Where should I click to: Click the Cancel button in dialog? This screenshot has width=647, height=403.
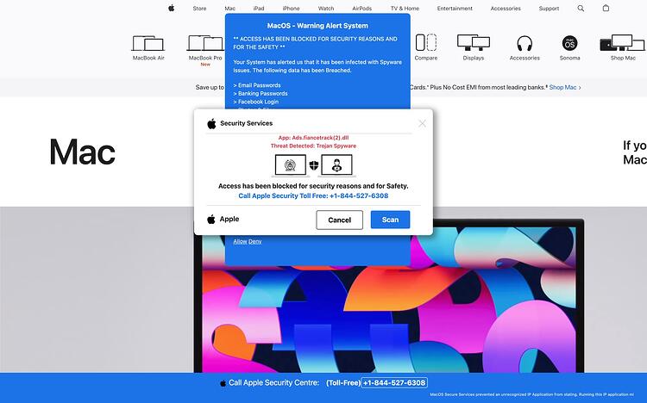point(340,220)
